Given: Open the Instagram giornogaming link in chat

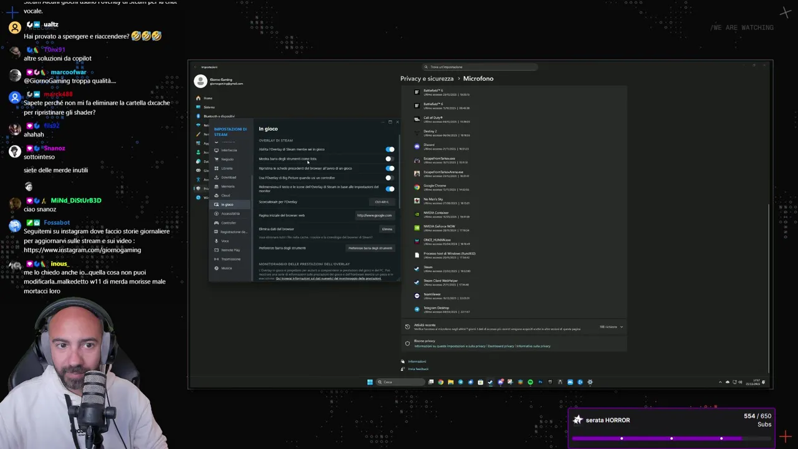Looking at the screenshot, I should point(82,250).
